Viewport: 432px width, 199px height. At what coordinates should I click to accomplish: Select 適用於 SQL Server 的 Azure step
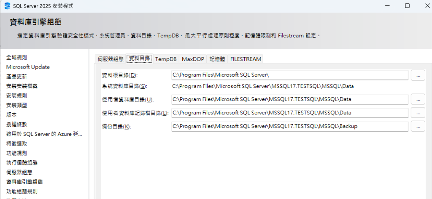coord(44,134)
